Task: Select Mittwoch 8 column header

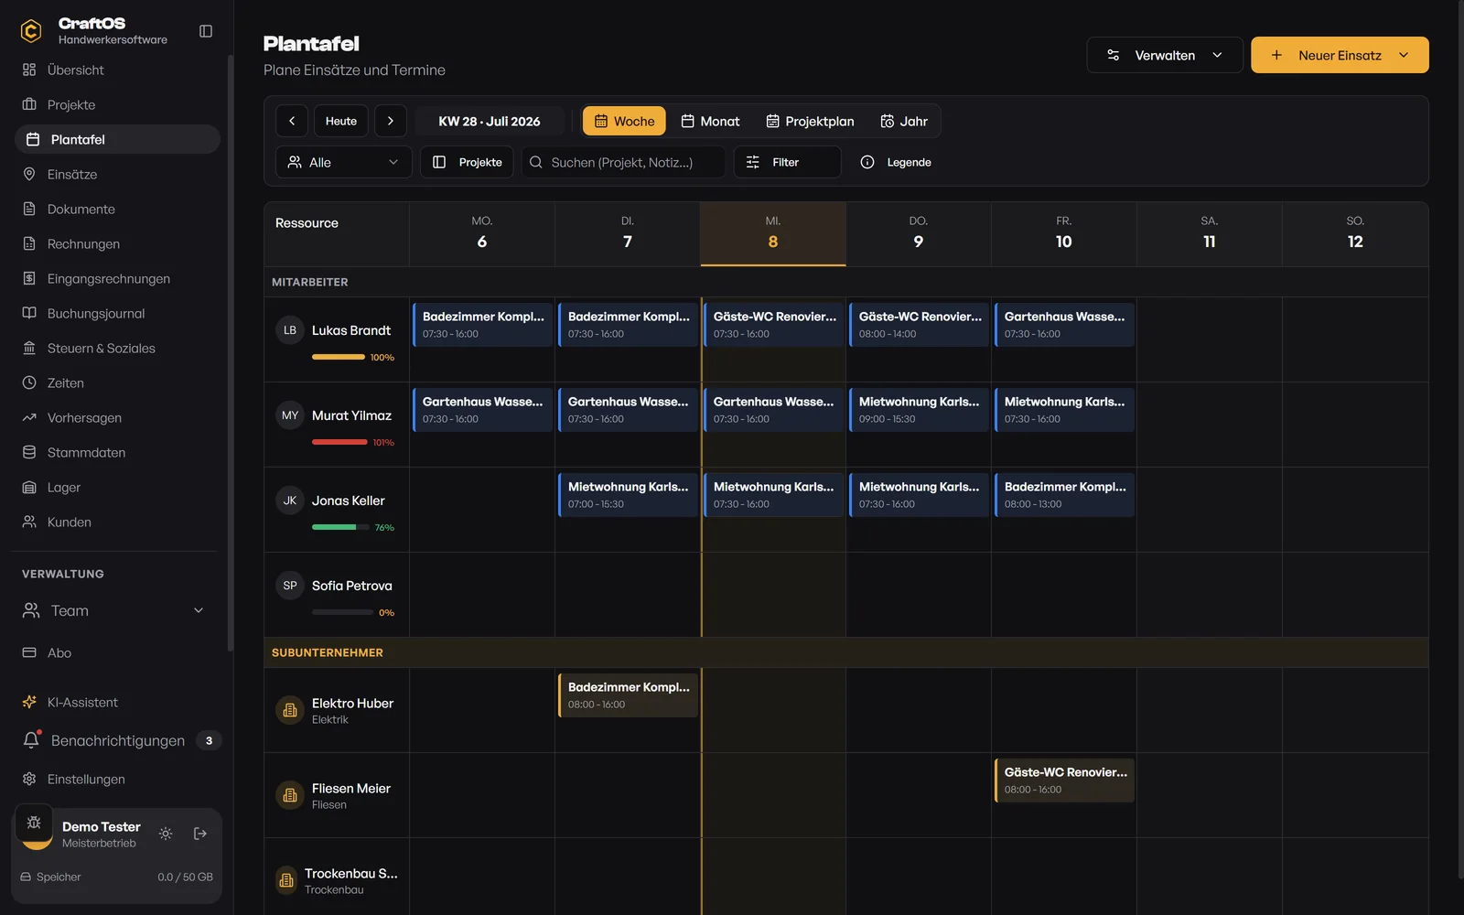Action: [773, 233]
